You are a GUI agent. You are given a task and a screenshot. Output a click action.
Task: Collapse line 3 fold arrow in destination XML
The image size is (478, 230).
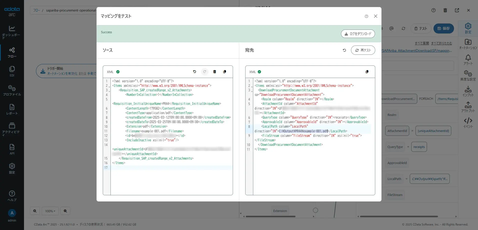252,91
